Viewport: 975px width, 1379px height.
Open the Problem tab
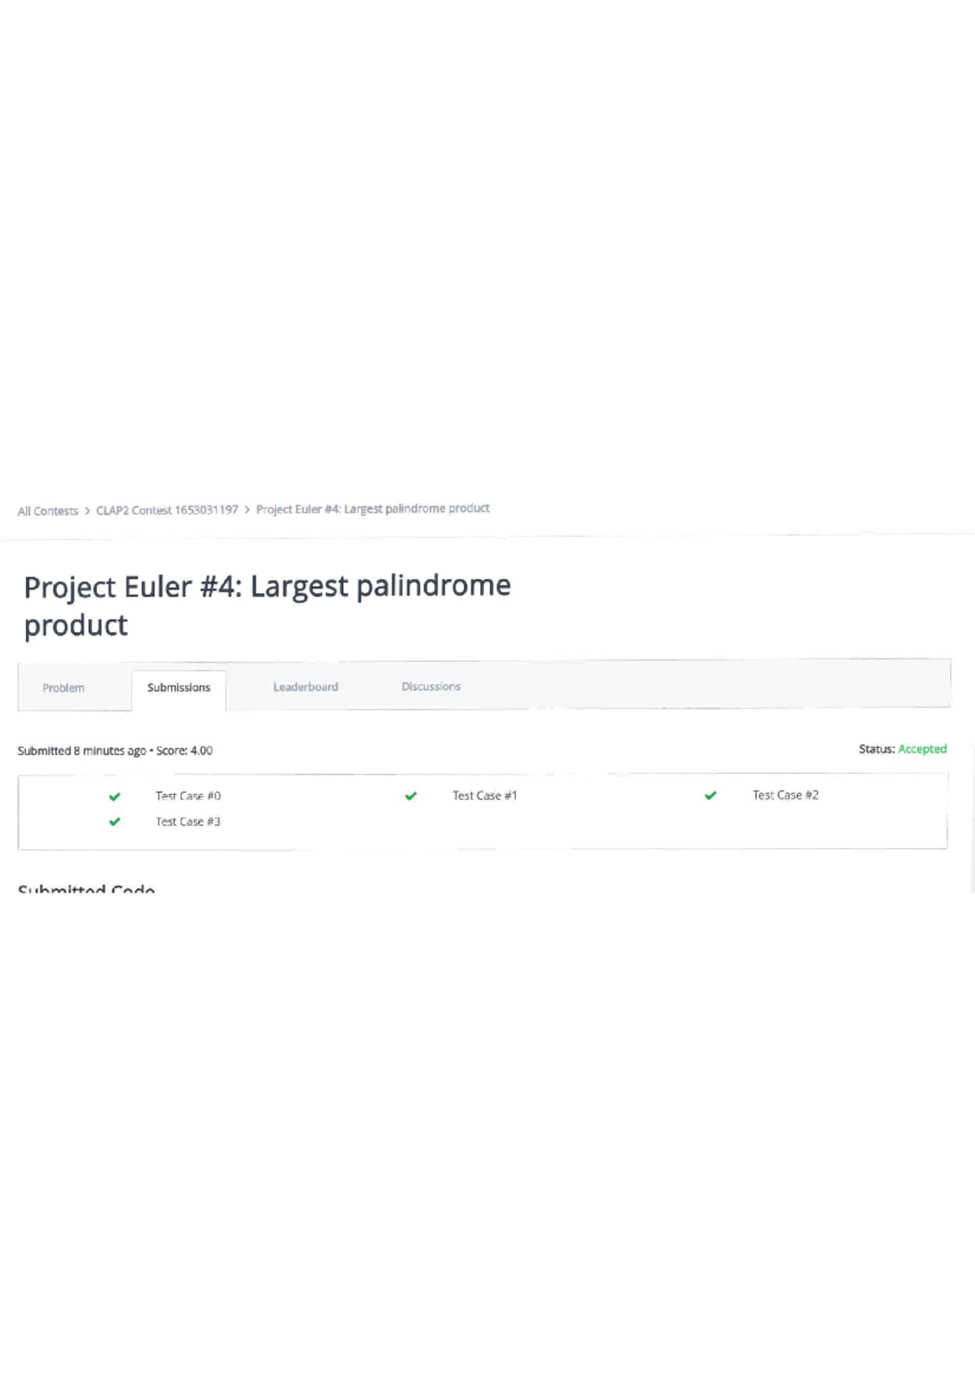coord(63,688)
